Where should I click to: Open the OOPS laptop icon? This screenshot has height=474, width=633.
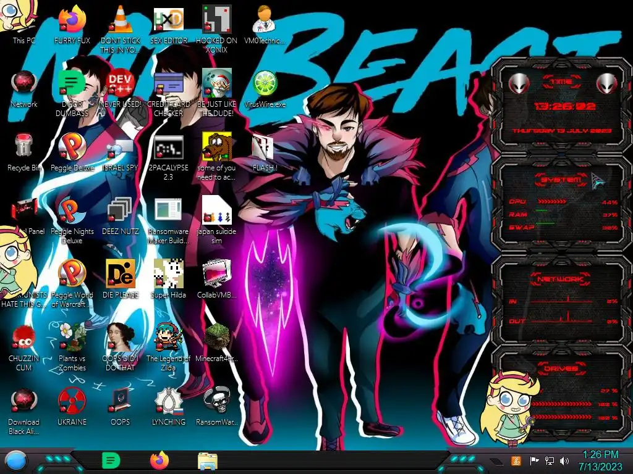click(x=121, y=407)
